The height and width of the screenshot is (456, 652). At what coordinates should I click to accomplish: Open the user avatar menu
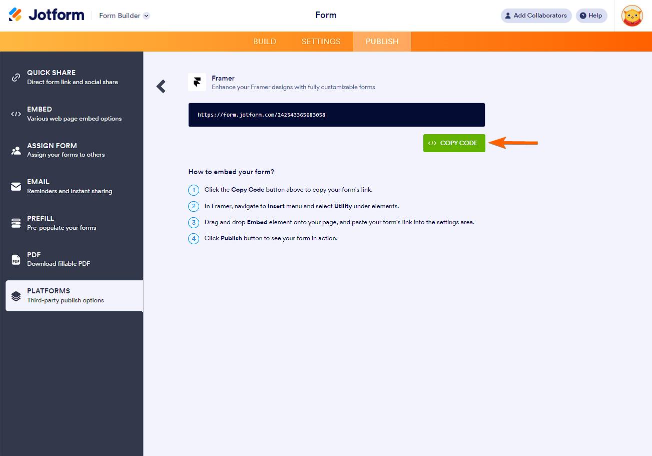tap(632, 16)
